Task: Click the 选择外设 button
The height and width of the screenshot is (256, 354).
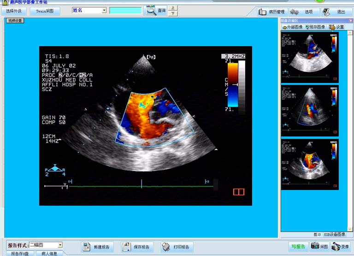Action: click(x=14, y=11)
